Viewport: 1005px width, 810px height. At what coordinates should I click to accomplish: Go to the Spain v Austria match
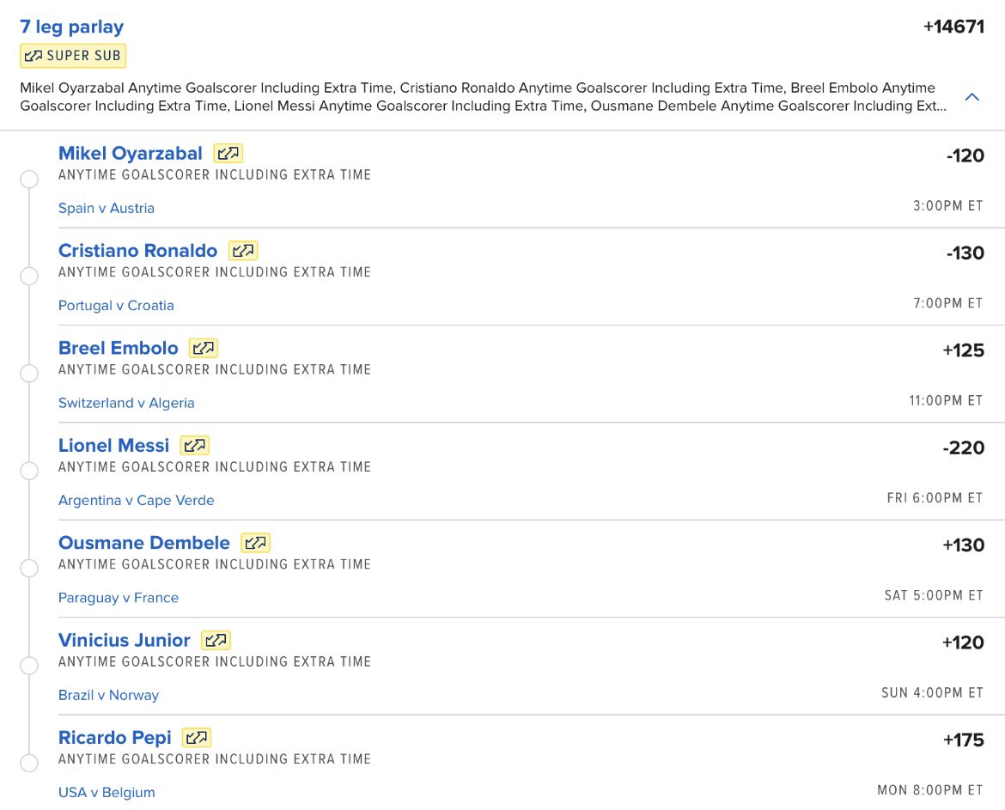point(107,208)
